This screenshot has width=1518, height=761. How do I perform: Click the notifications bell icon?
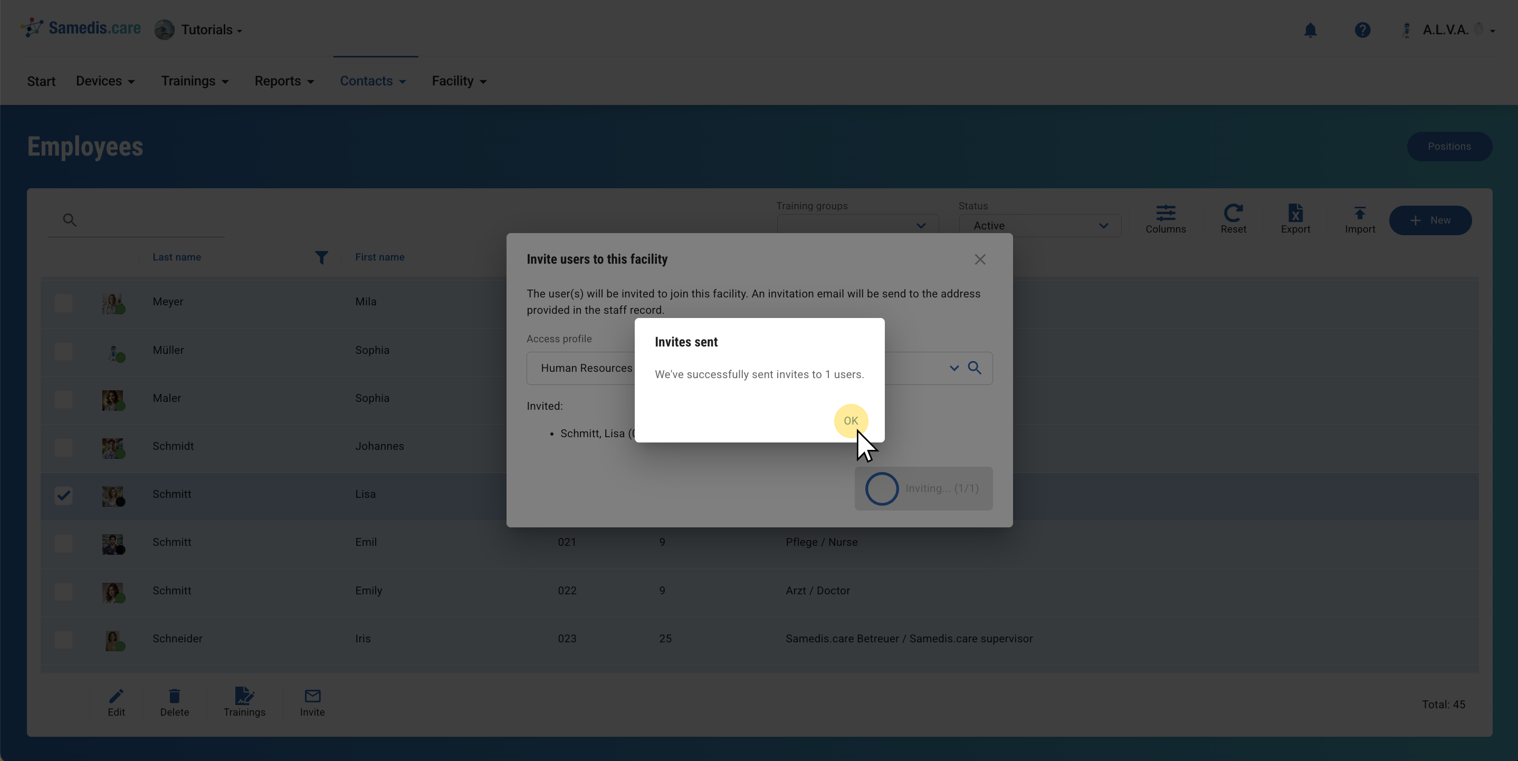coord(1310,30)
